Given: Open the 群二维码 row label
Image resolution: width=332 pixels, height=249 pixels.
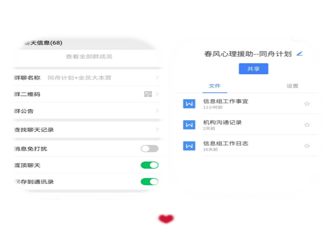Looking at the screenshot, I should point(27,94).
